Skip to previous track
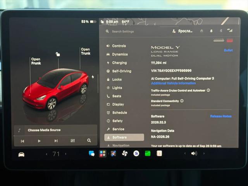The height and width of the screenshot is (186, 248). tap(22, 141)
